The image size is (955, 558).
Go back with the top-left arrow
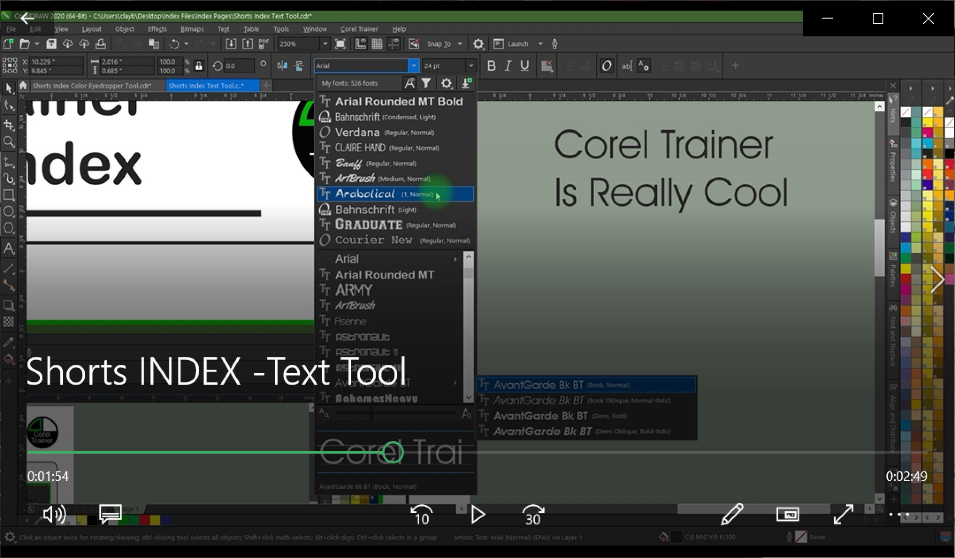(x=27, y=18)
